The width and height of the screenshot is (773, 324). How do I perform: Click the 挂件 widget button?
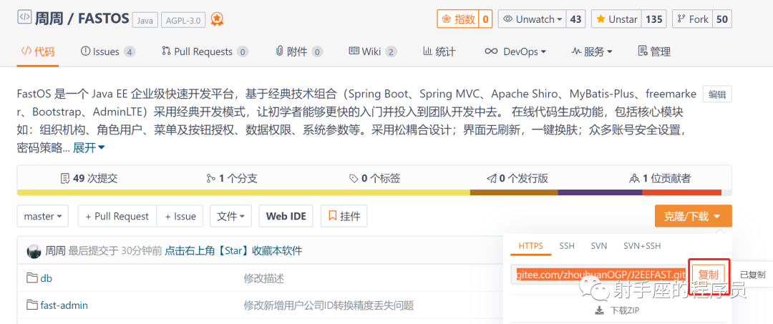point(344,216)
